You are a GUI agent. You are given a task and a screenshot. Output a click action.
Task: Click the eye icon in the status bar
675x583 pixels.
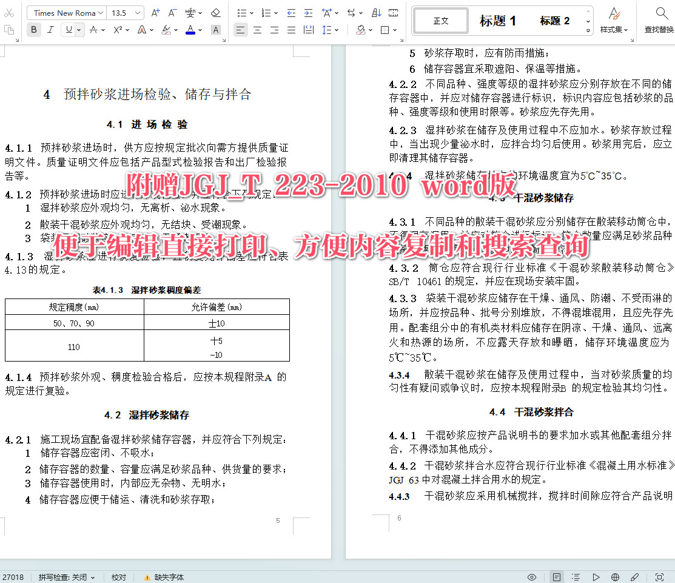532,577
